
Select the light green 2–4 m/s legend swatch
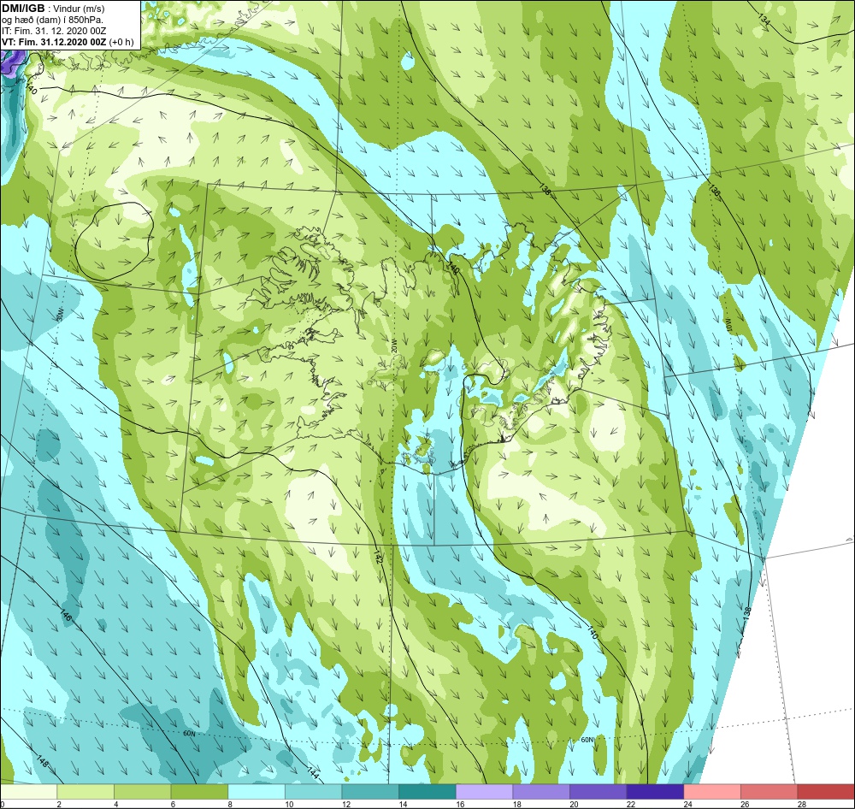85,791
